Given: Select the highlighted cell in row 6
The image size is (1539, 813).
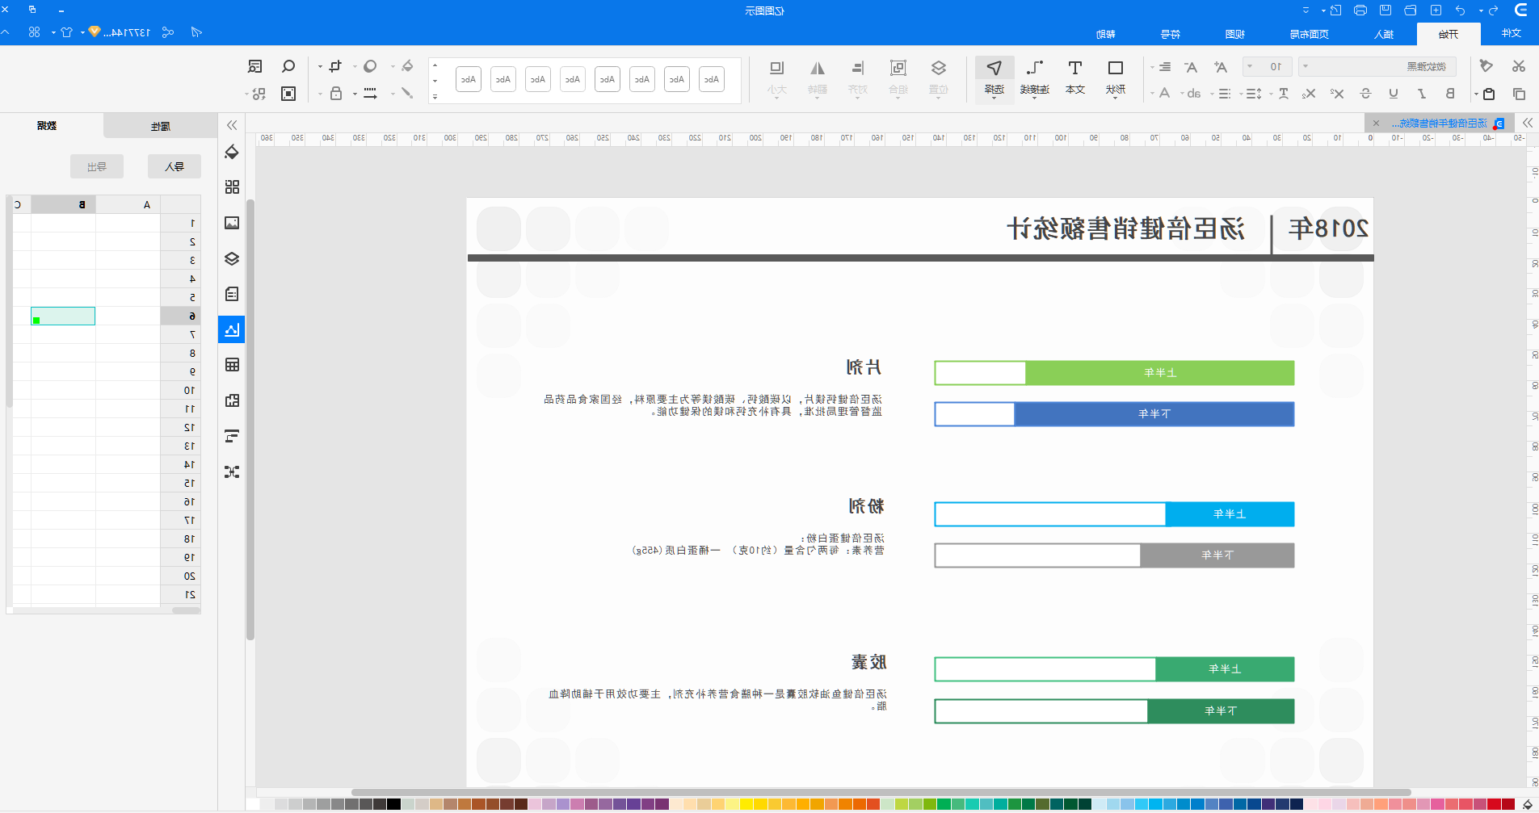Looking at the screenshot, I should point(63,316).
